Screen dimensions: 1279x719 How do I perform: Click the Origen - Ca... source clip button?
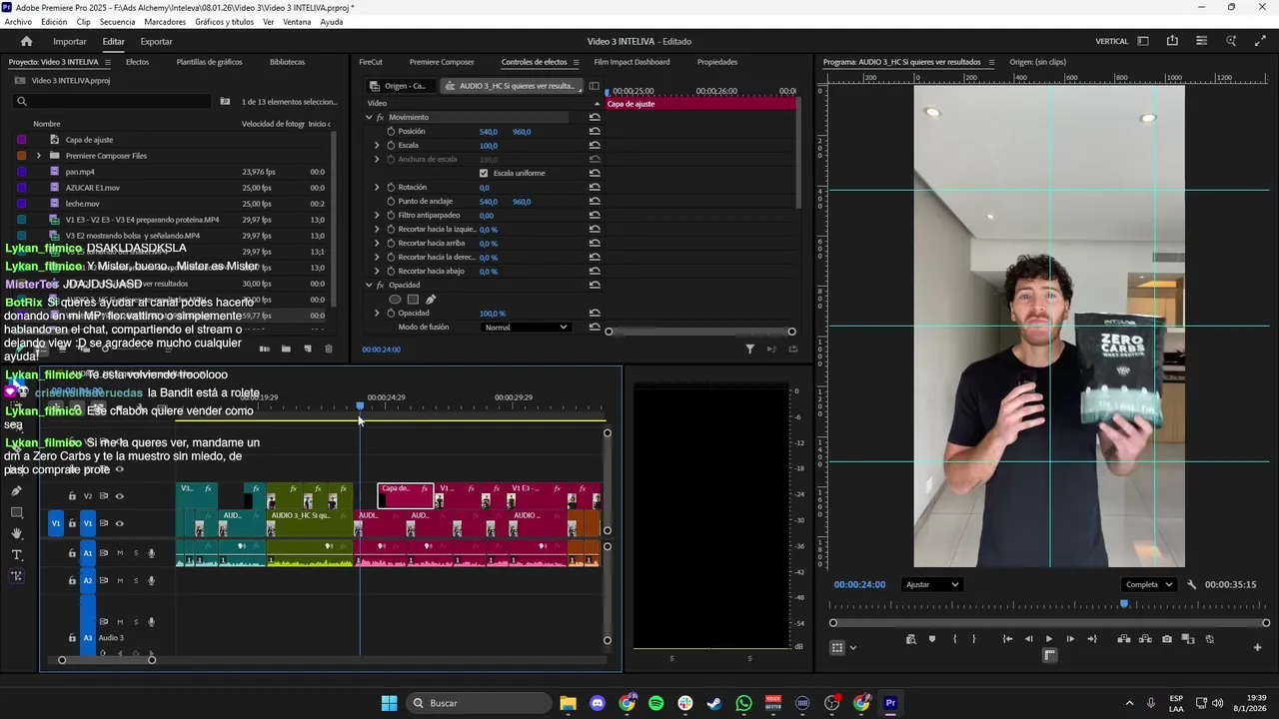point(401,86)
